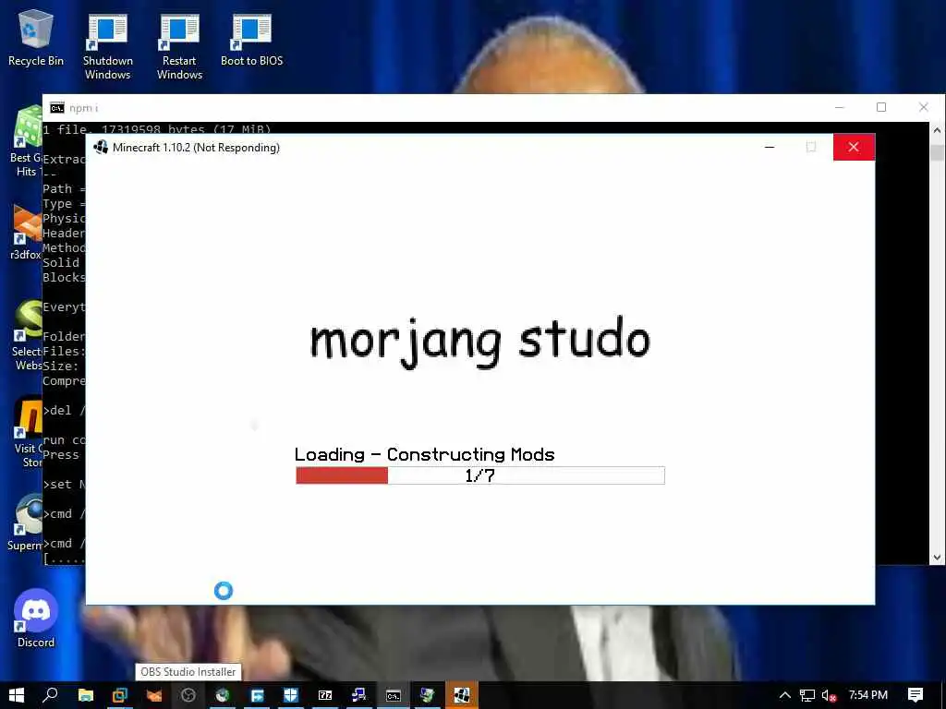This screenshot has height=709, width=946.
Task: Click the 'npm i' console title text
Action: (x=83, y=108)
